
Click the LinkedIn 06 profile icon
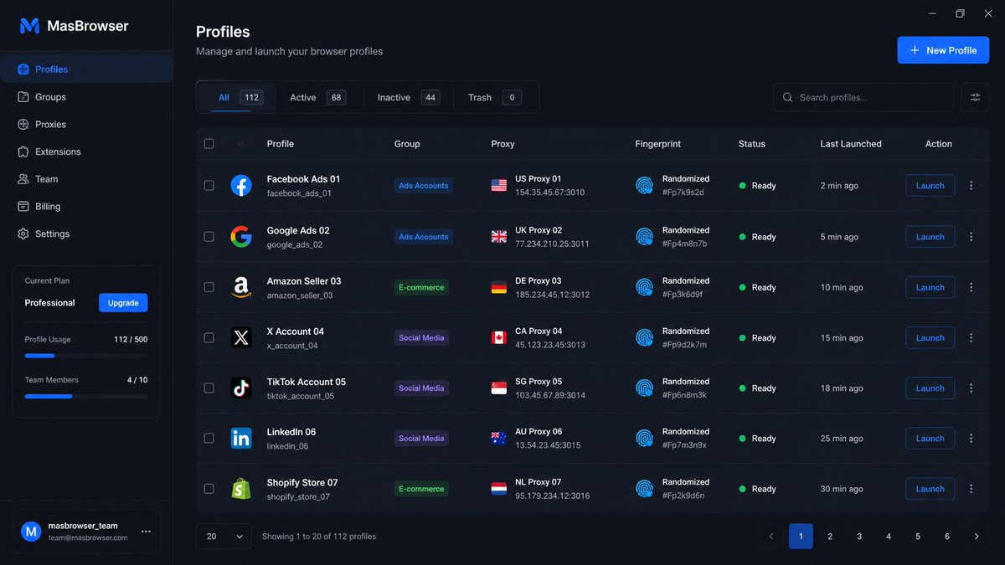(x=241, y=438)
